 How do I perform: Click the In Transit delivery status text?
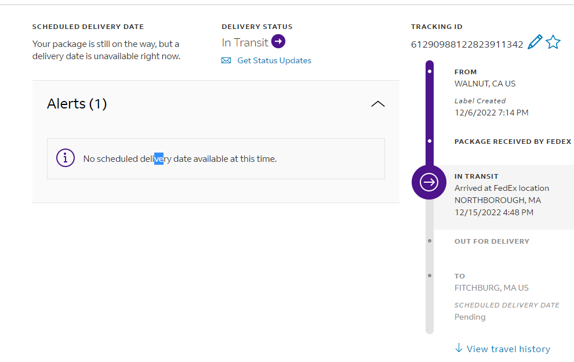click(x=245, y=42)
